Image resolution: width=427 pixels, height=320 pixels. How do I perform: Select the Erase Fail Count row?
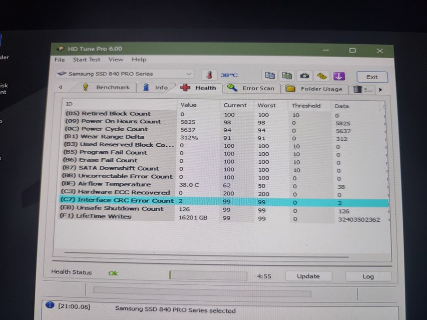click(x=223, y=161)
